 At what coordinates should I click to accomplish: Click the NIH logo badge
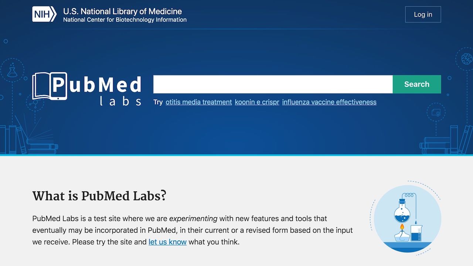(x=44, y=14)
